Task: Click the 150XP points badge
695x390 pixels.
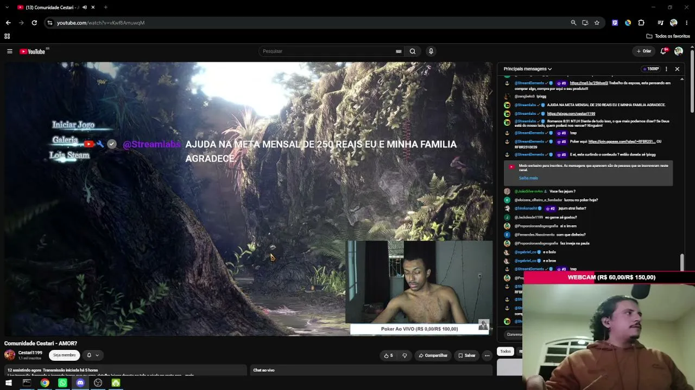Action: pyautogui.click(x=650, y=69)
